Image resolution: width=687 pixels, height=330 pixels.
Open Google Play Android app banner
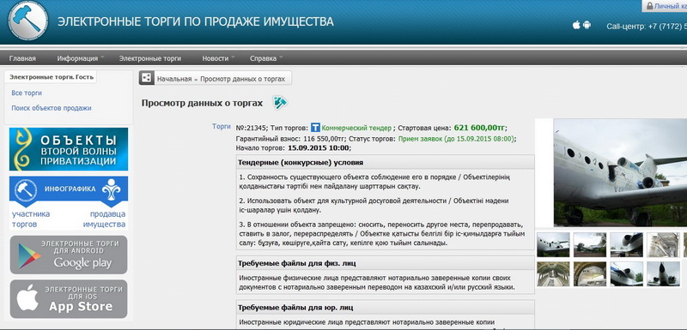tap(69, 255)
